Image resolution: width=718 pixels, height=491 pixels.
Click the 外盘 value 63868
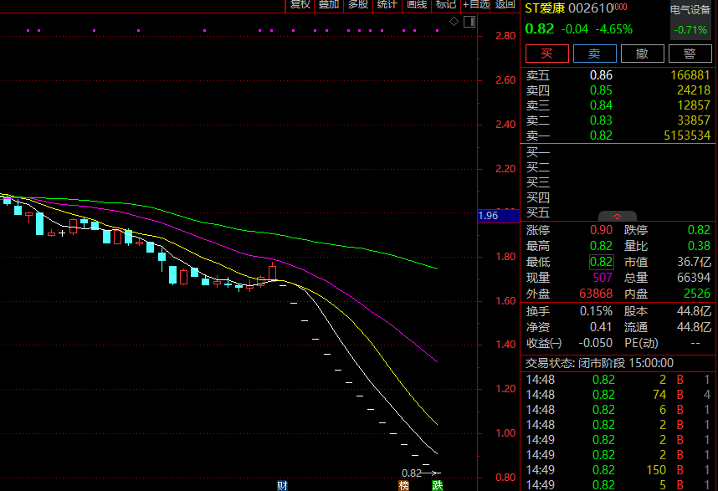click(596, 294)
